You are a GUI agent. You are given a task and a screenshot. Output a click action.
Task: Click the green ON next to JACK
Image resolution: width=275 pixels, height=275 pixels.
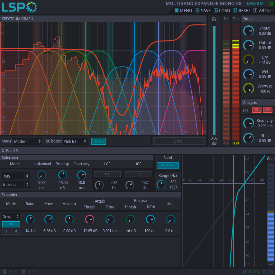click(x=256, y=272)
